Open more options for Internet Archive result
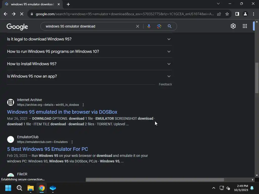259x194 pixels. pyautogui.click(x=83, y=105)
